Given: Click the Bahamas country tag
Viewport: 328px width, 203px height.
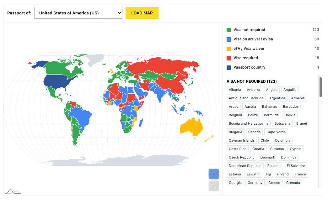Looking at the screenshot, I should [x=269, y=107].
